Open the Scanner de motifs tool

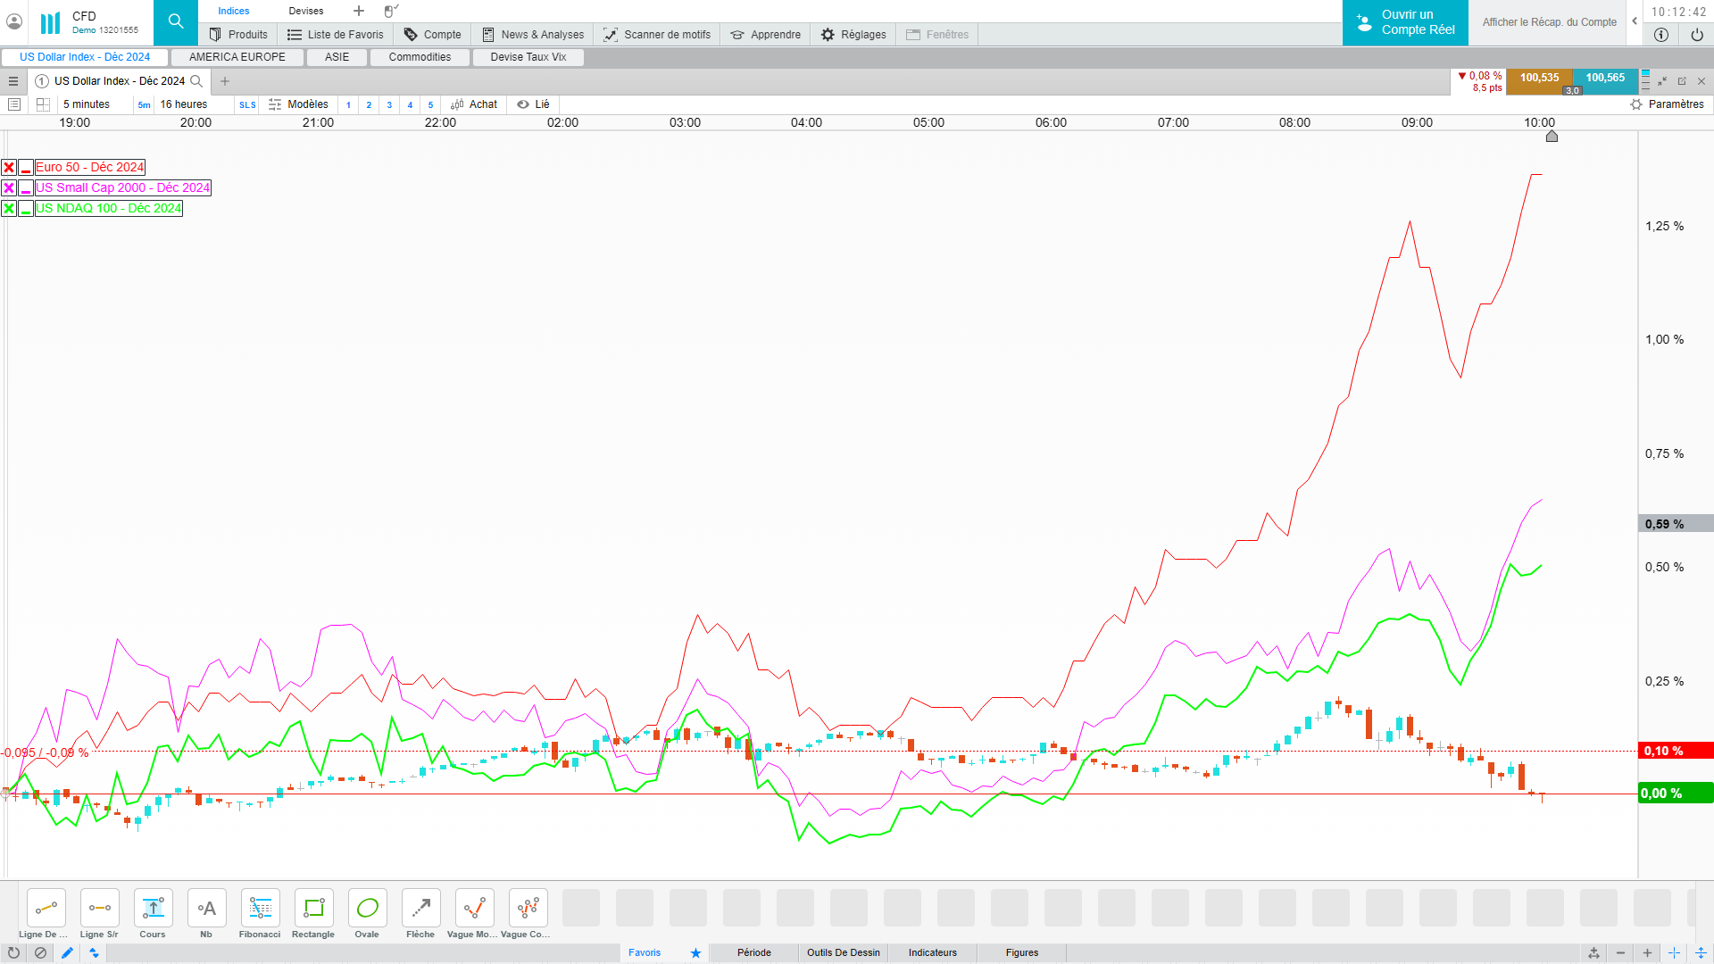657,35
